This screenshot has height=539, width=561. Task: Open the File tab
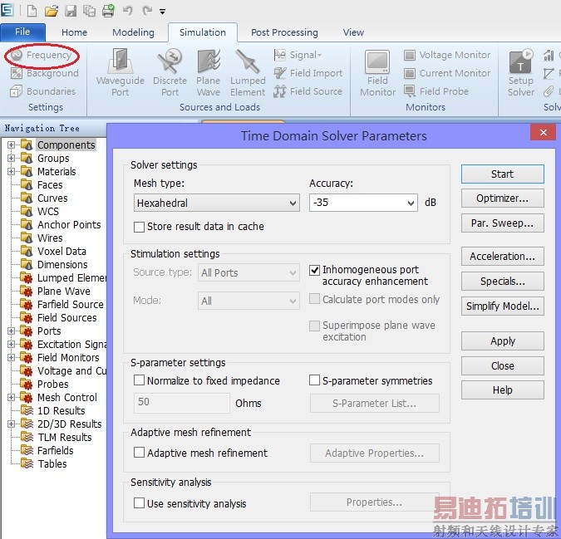pyautogui.click(x=22, y=32)
